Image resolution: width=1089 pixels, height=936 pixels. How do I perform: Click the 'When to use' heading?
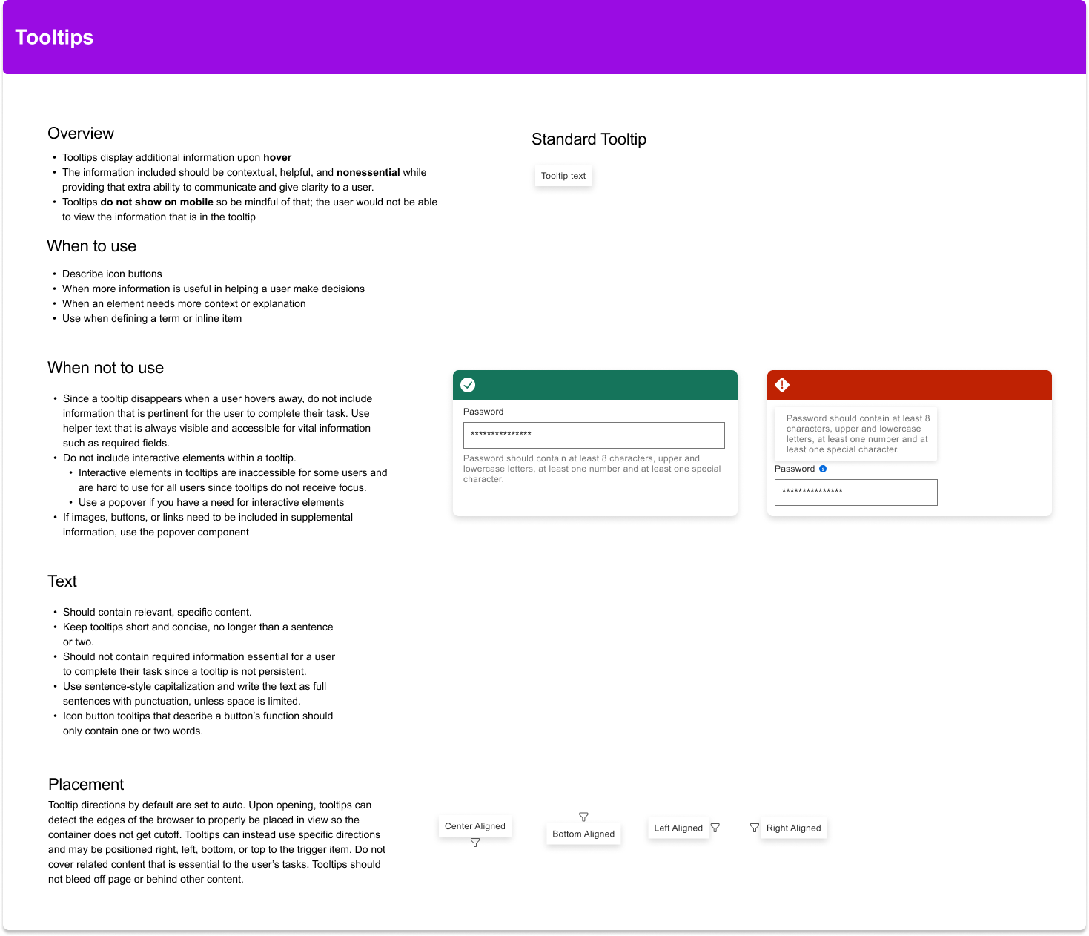point(92,246)
